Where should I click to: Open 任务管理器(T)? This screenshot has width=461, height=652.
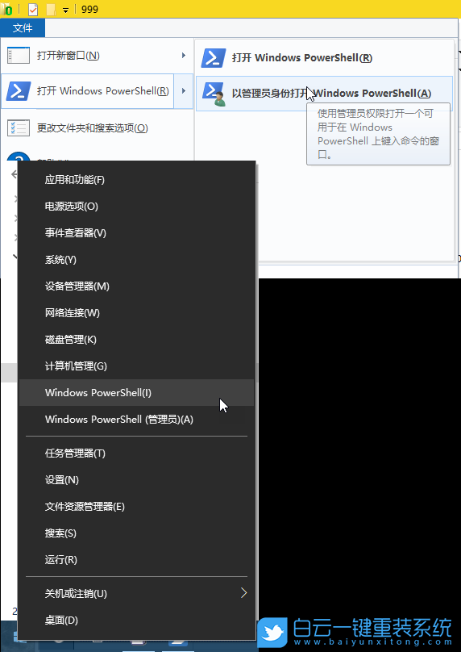(136, 453)
